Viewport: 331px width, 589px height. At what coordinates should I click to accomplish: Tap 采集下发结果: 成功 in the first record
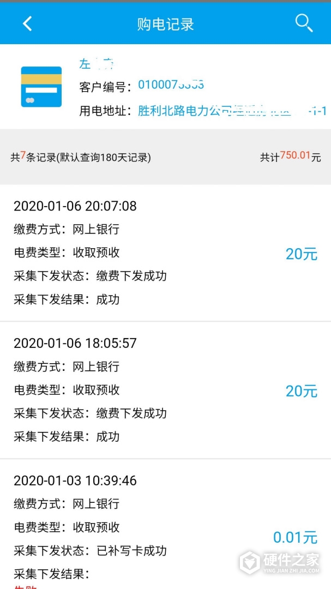[x=67, y=299]
